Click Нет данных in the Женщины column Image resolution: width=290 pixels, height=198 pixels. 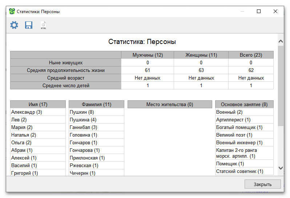point(201,78)
